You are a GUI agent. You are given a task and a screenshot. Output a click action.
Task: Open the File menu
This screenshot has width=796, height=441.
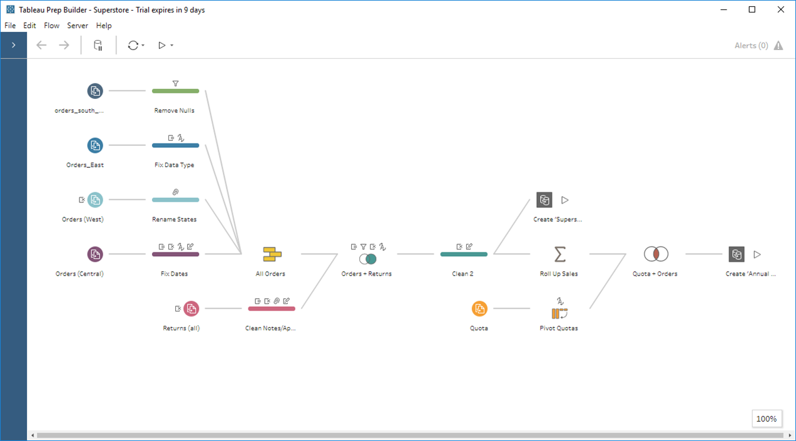pos(9,26)
